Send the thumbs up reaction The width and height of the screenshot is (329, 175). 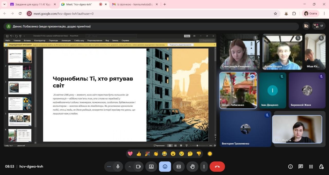(139, 154)
